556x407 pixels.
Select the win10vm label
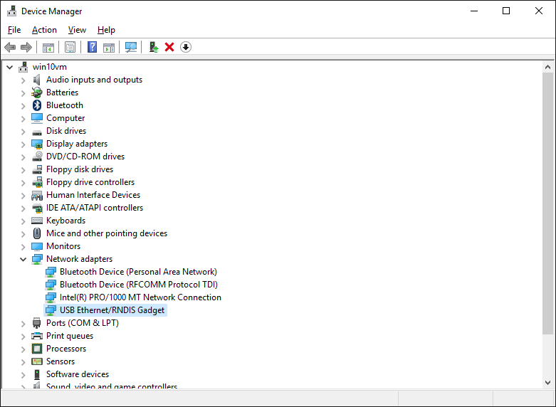50,67
